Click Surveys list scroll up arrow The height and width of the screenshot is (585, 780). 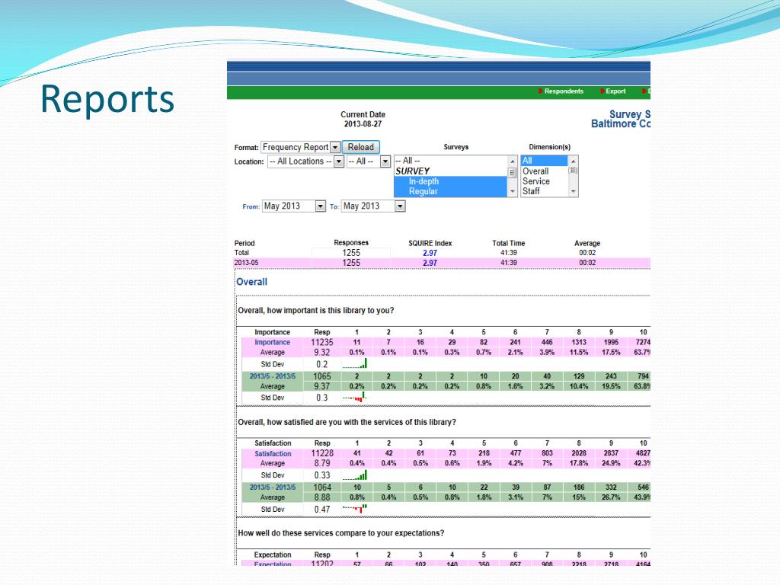click(513, 161)
